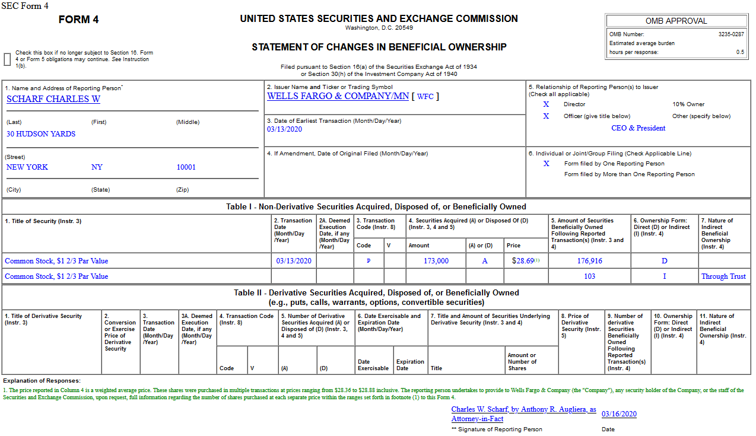Click the Common Stock title in the Through Trust row

[56, 276]
